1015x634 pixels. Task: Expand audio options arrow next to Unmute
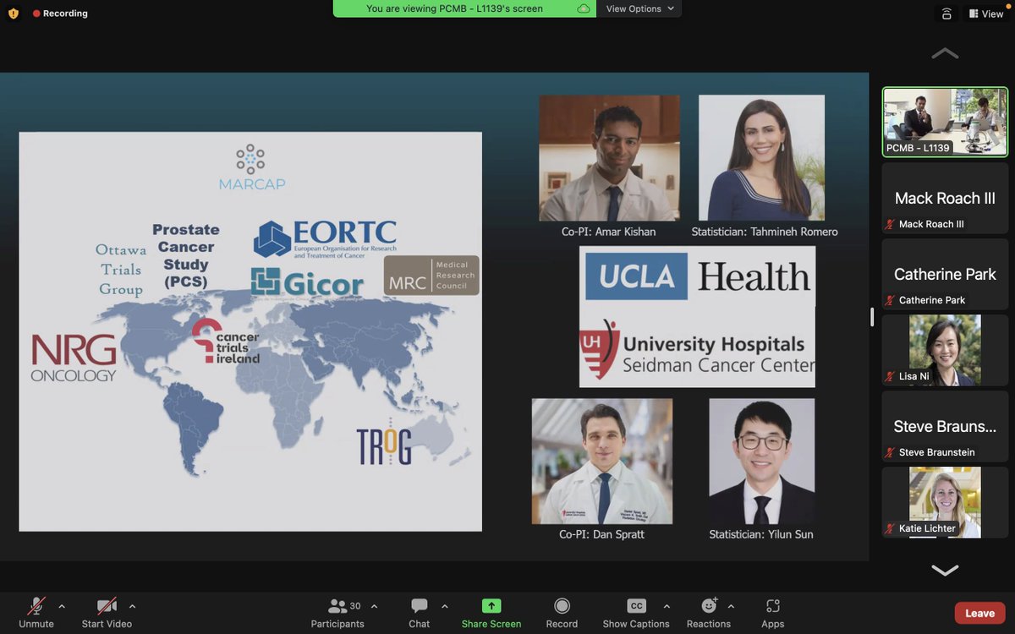tap(62, 606)
